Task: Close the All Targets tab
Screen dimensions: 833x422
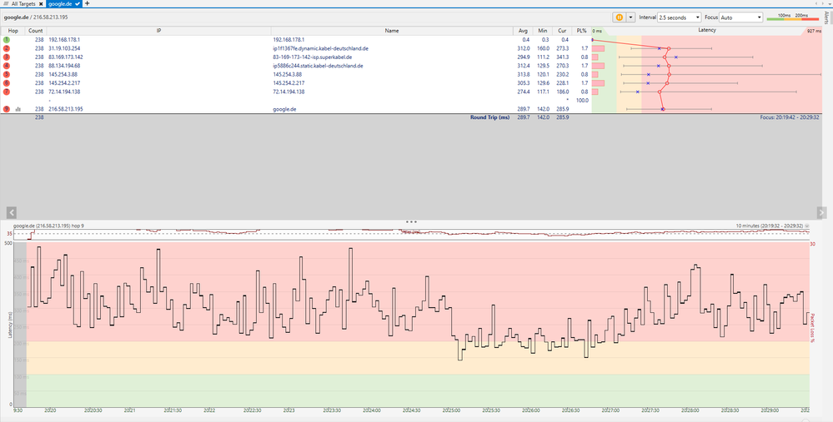Action: click(x=41, y=3)
